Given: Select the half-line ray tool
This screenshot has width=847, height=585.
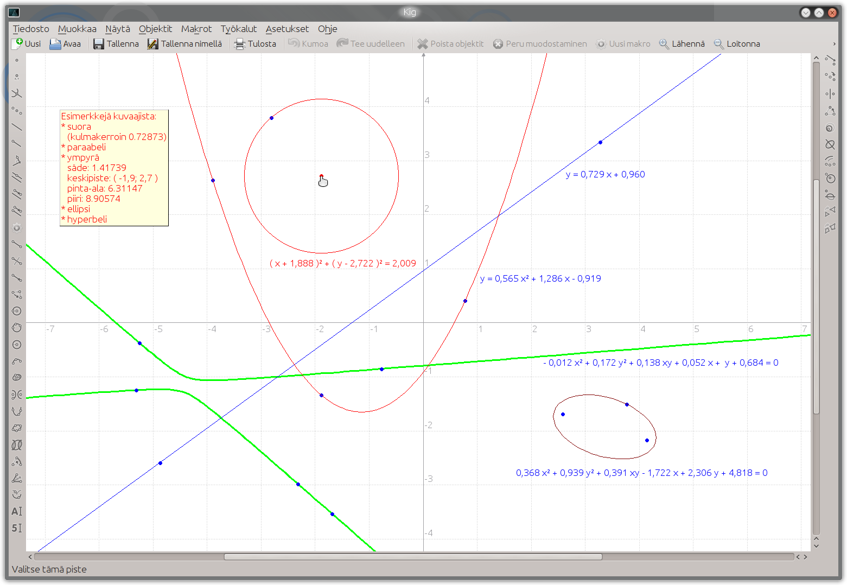Looking at the screenshot, I should (x=17, y=144).
